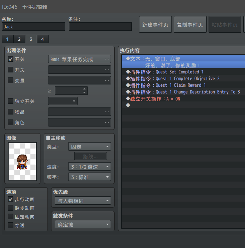Viewport: 245px width, 248px height.
Task: Select the 文本:无, 窗口, 底部 command line
Action: click(183, 59)
